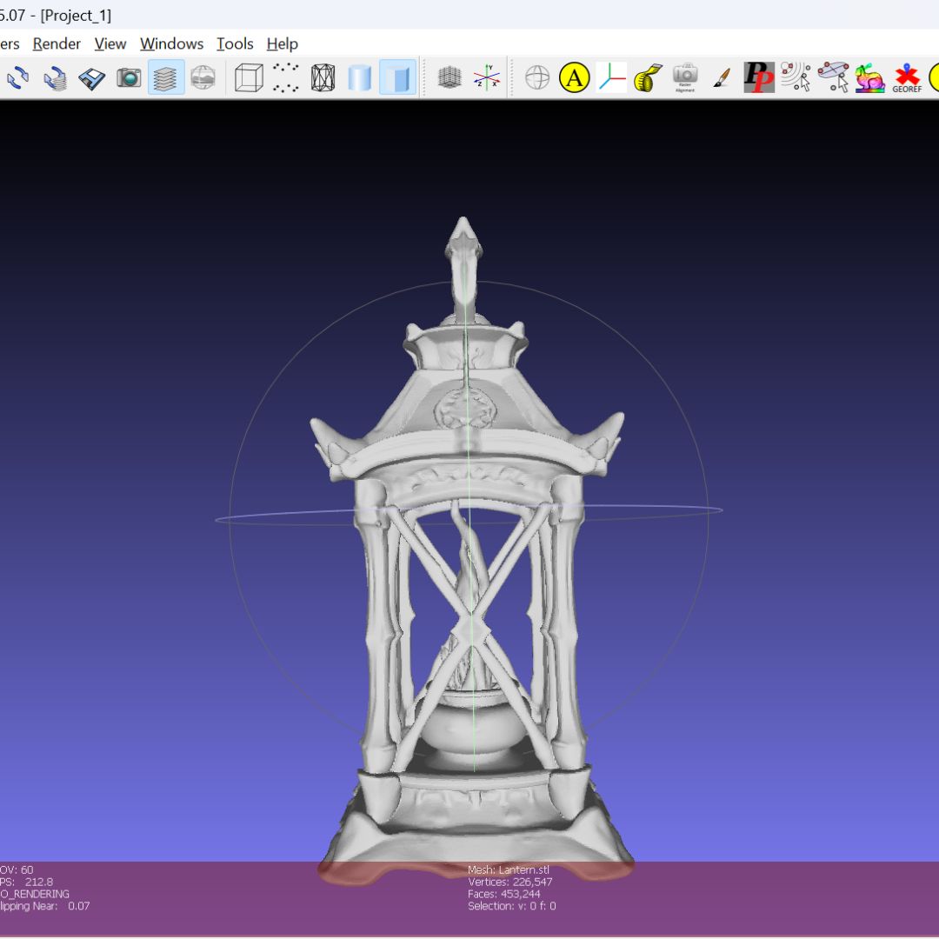Enable wireframe rendering mode

coord(323,77)
